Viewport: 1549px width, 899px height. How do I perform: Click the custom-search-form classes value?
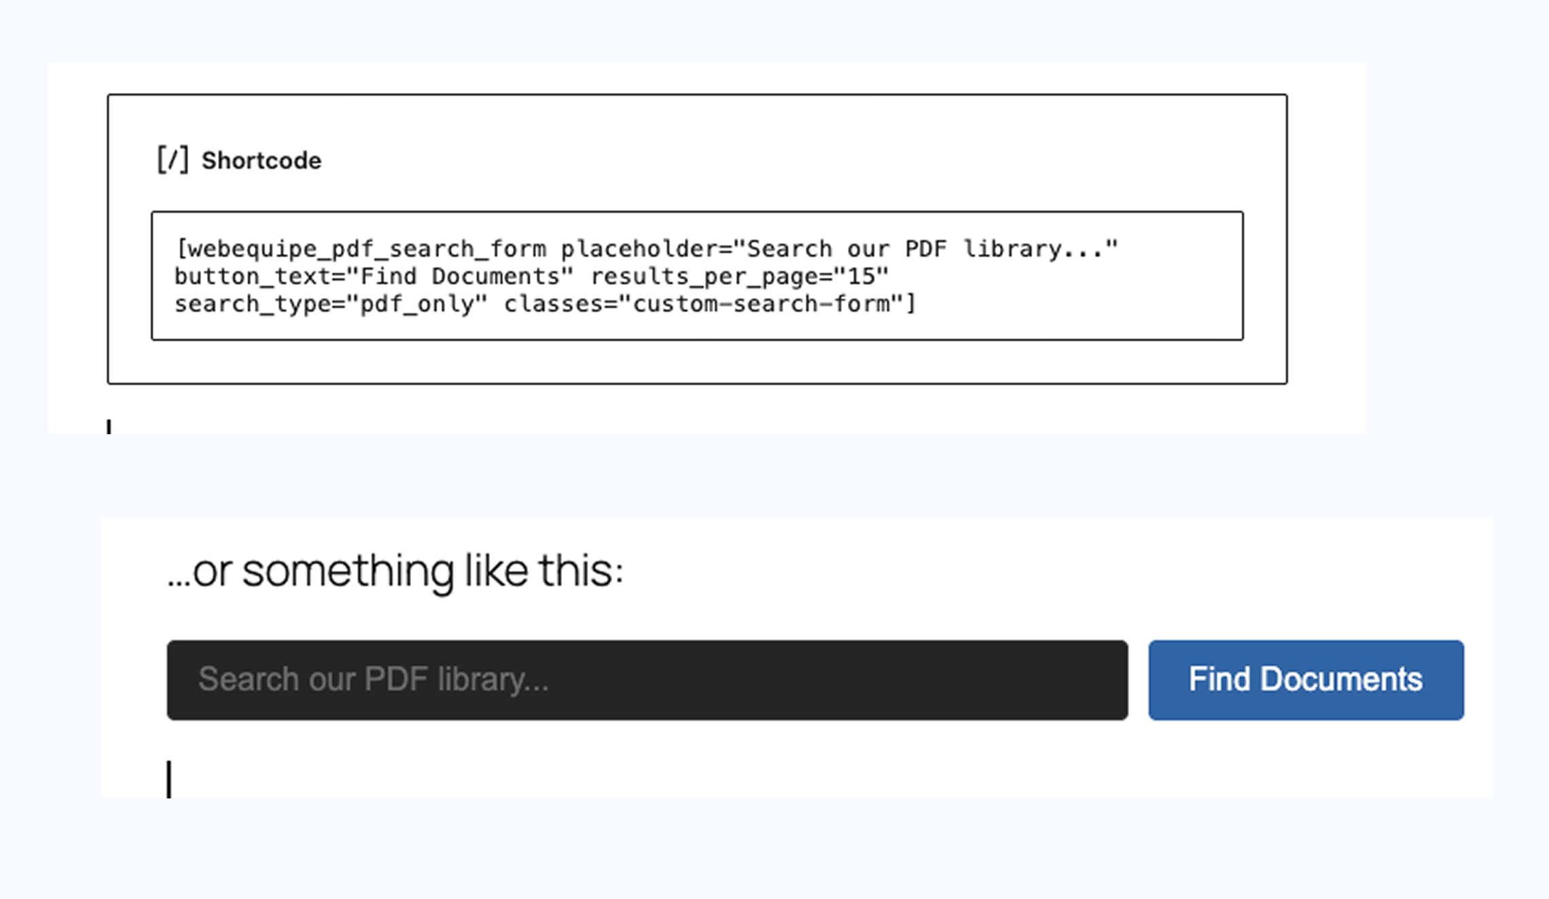[762, 303]
